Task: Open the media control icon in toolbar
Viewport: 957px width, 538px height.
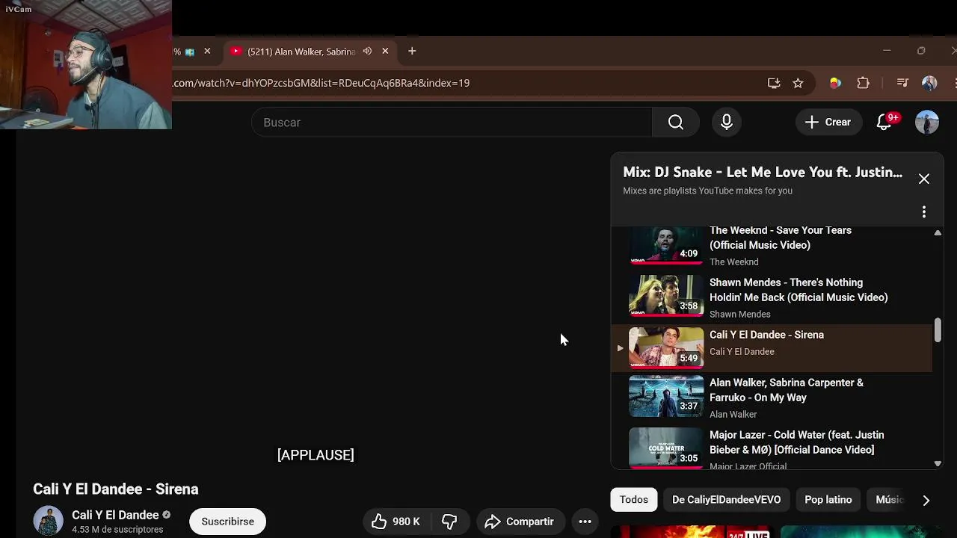Action: click(x=902, y=83)
